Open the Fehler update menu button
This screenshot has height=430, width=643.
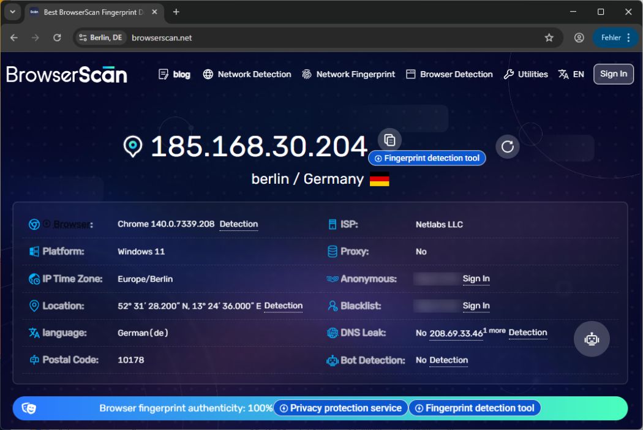tap(615, 38)
